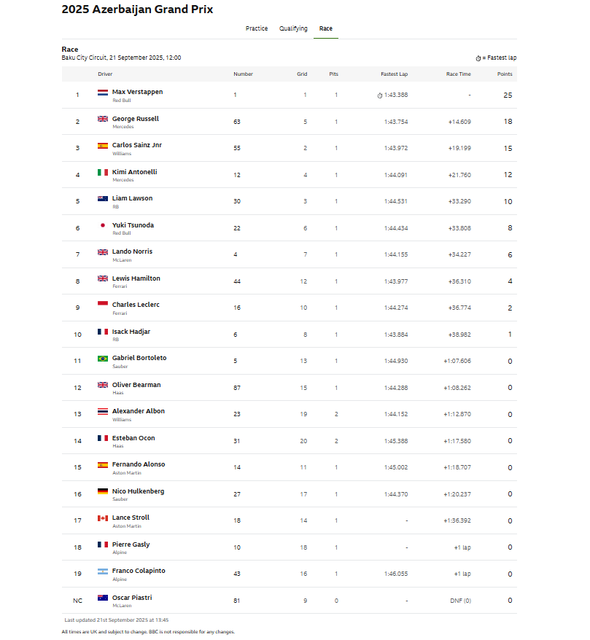Image resolution: width=590 pixels, height=640 pixels.
Task: Switch to the Practice tab
Action: point(257,28)
